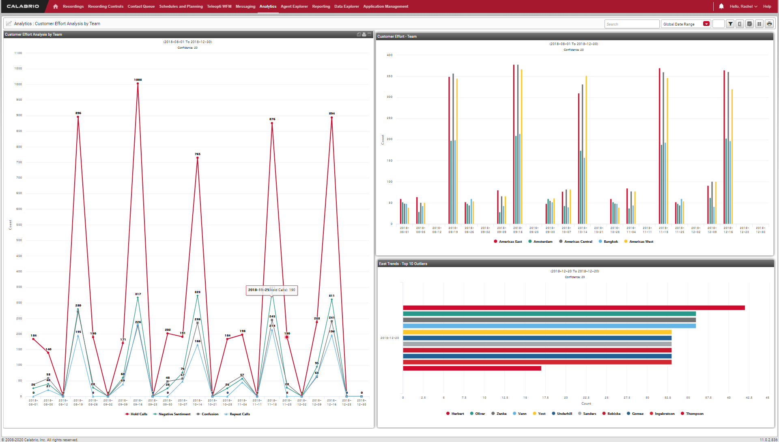Open the Hello, Rachel user menu
The width and height of the screenshot is (779, 442).
tap(743, 6)
